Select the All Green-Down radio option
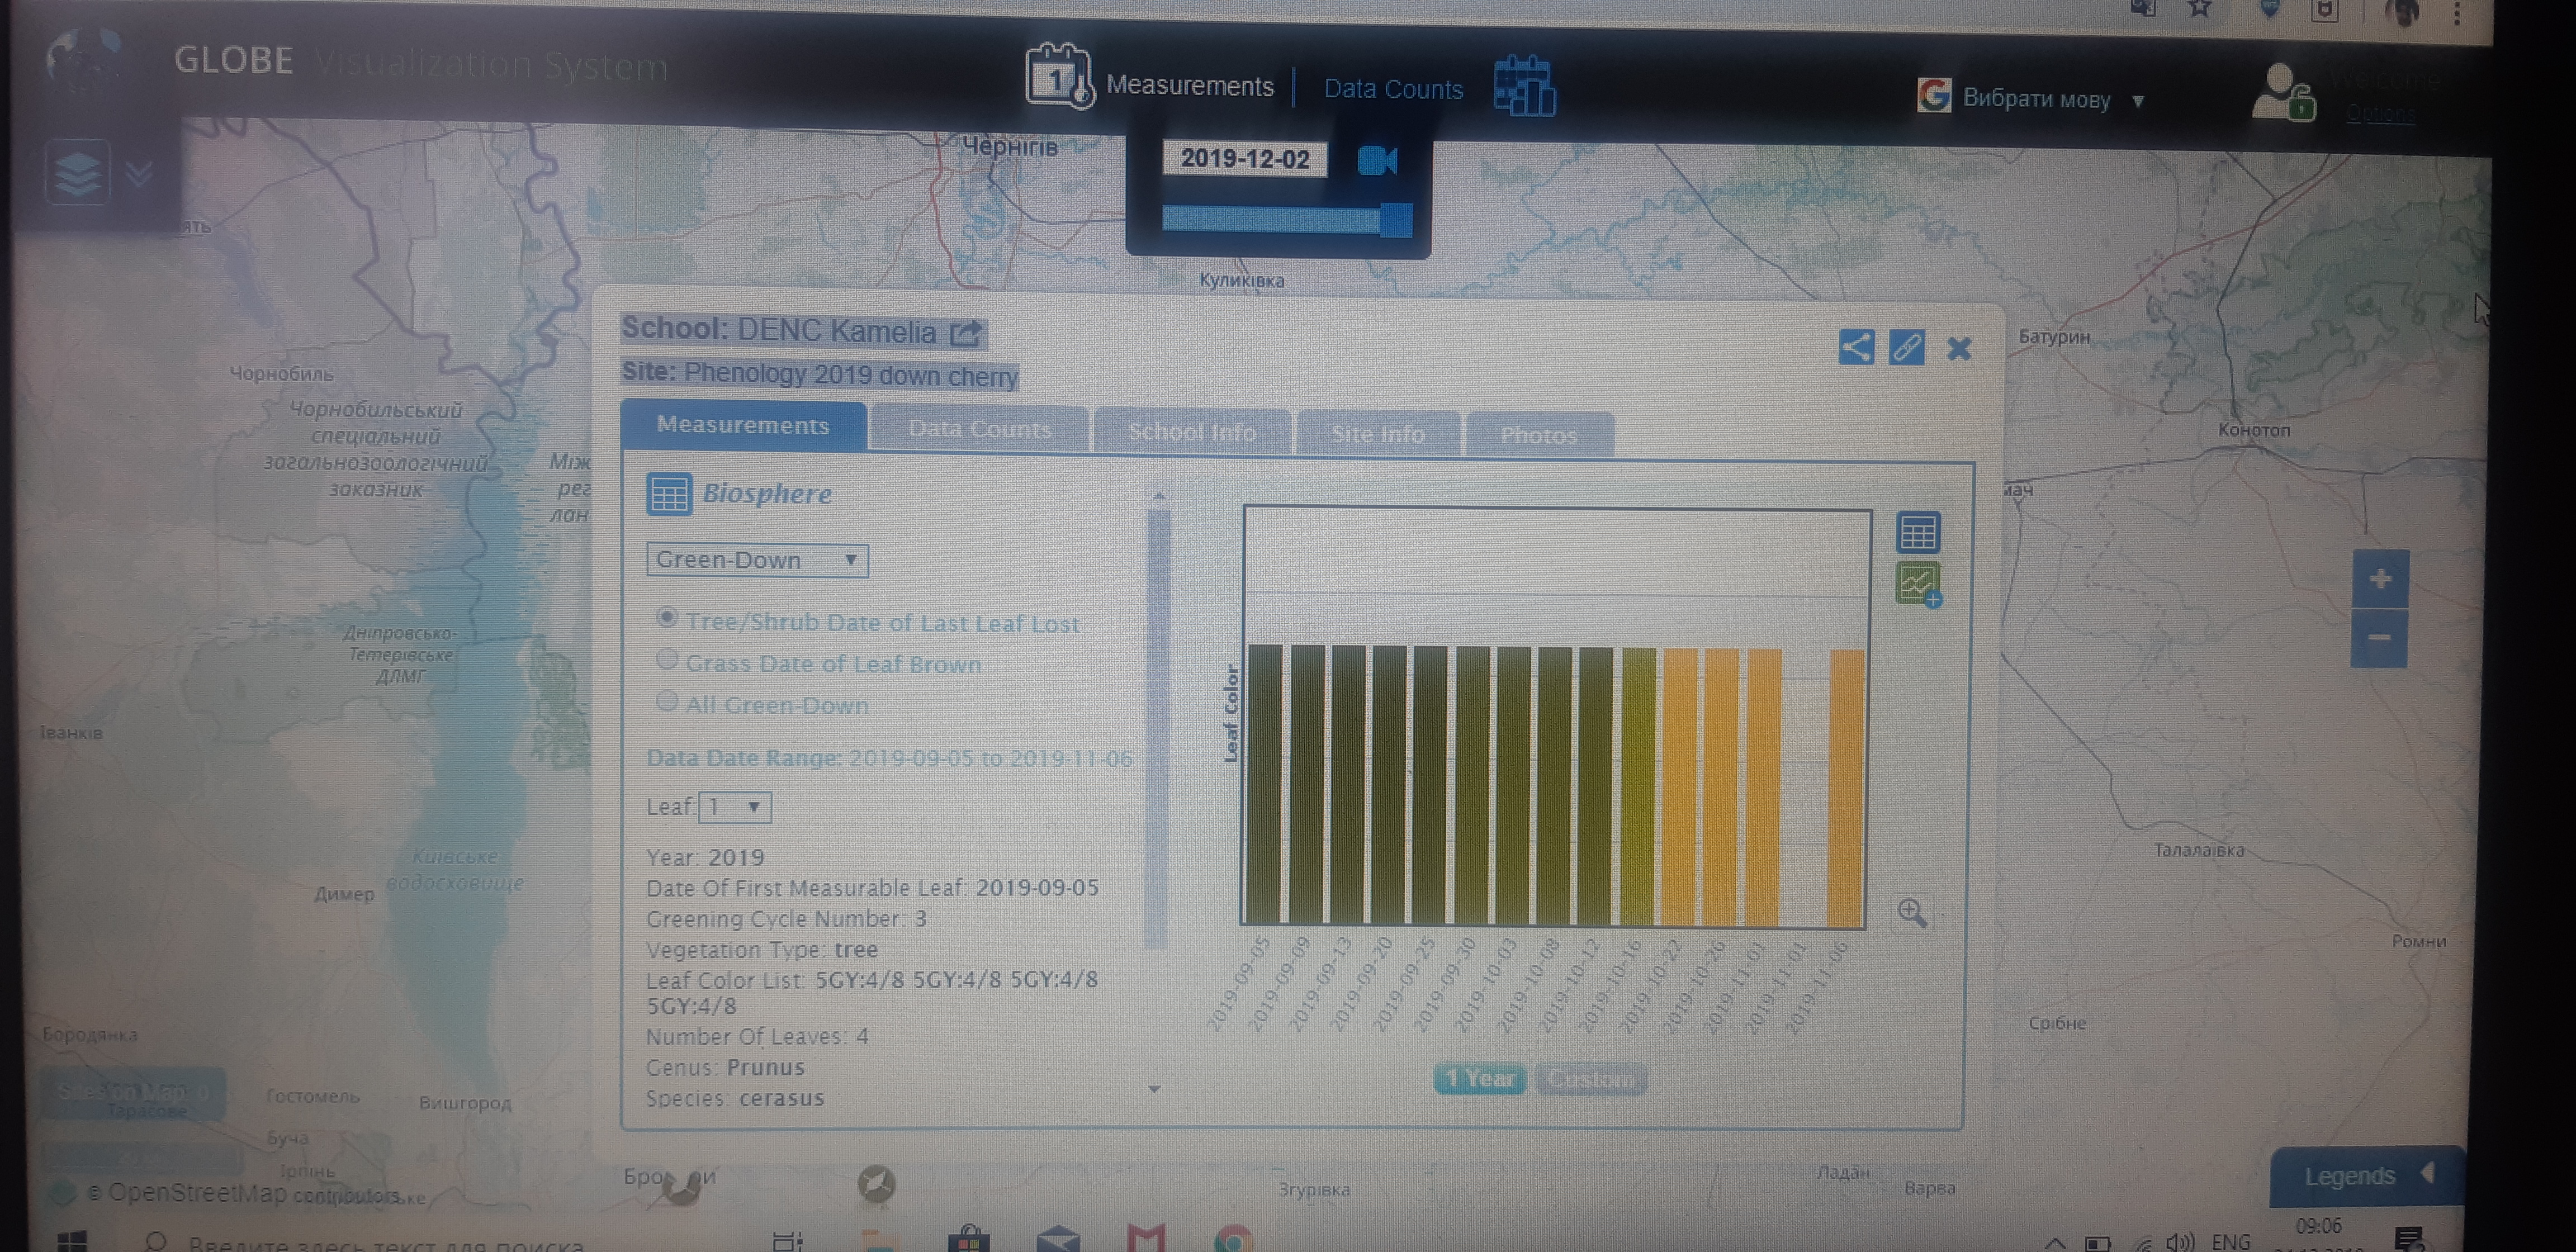Viewport: 2576px width, 1252px height. pyautogui.click(x=667, y=701)
